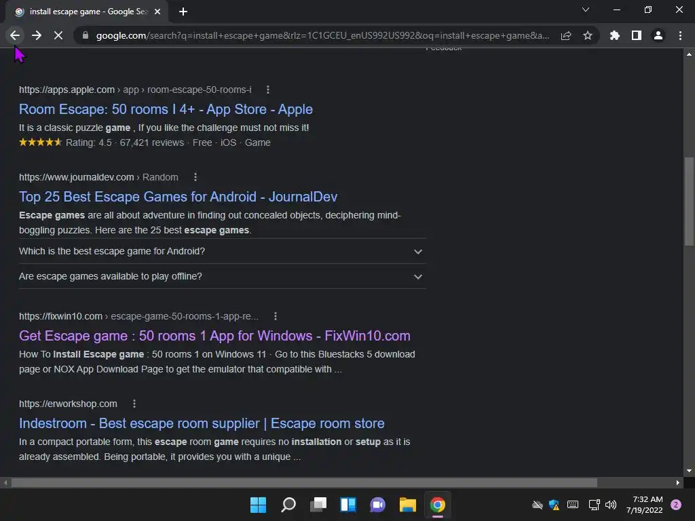Open 'Indestroom - Best escape room supplier' link

tap(202, 423)
